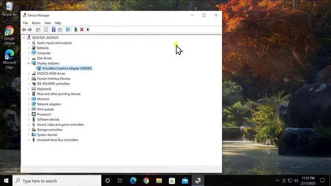This screenshot has width=331, height=186.
Task: Select the Storage controllers label
Action: point(50,130)
